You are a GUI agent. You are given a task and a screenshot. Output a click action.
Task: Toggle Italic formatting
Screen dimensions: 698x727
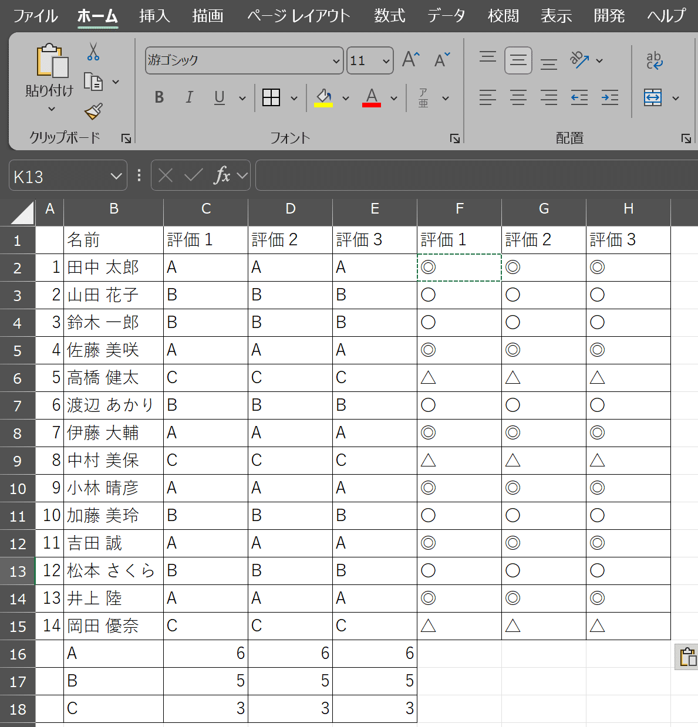coord(189,97)
